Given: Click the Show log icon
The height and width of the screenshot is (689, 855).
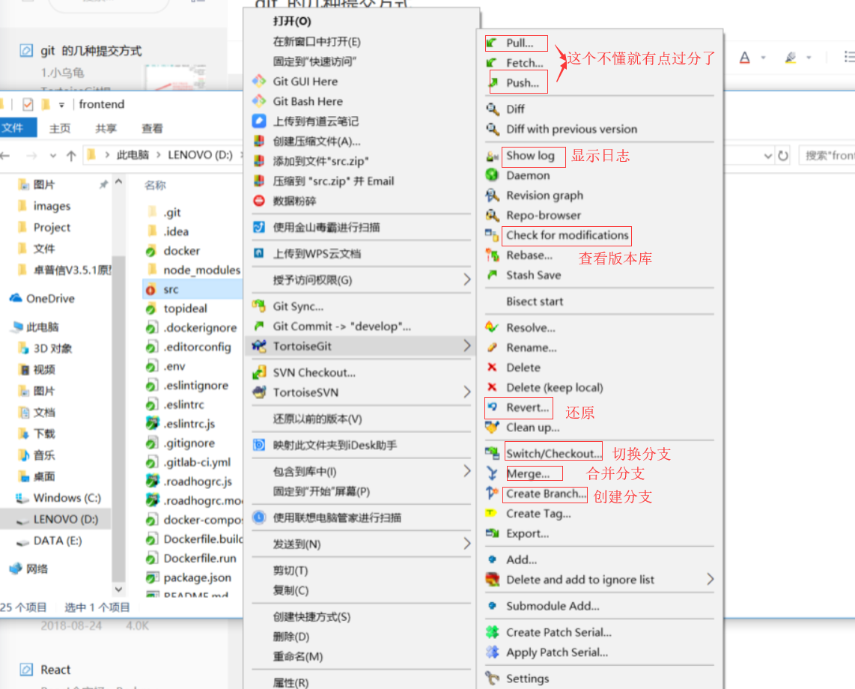Looking at the screenshot, I should pos(493,156).
